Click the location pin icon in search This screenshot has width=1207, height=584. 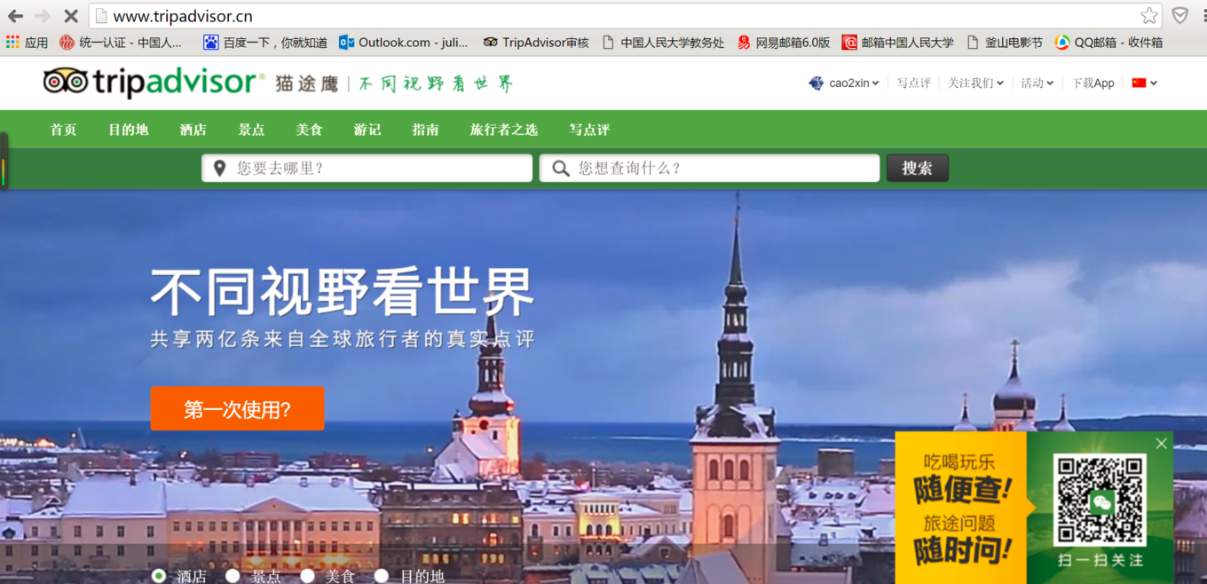tap(219, 168)
